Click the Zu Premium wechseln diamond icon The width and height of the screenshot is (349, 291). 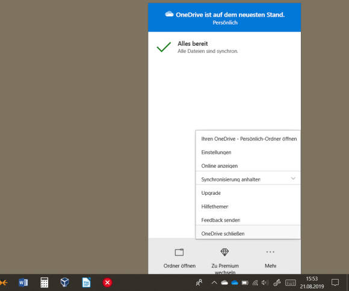click(224, 252)
